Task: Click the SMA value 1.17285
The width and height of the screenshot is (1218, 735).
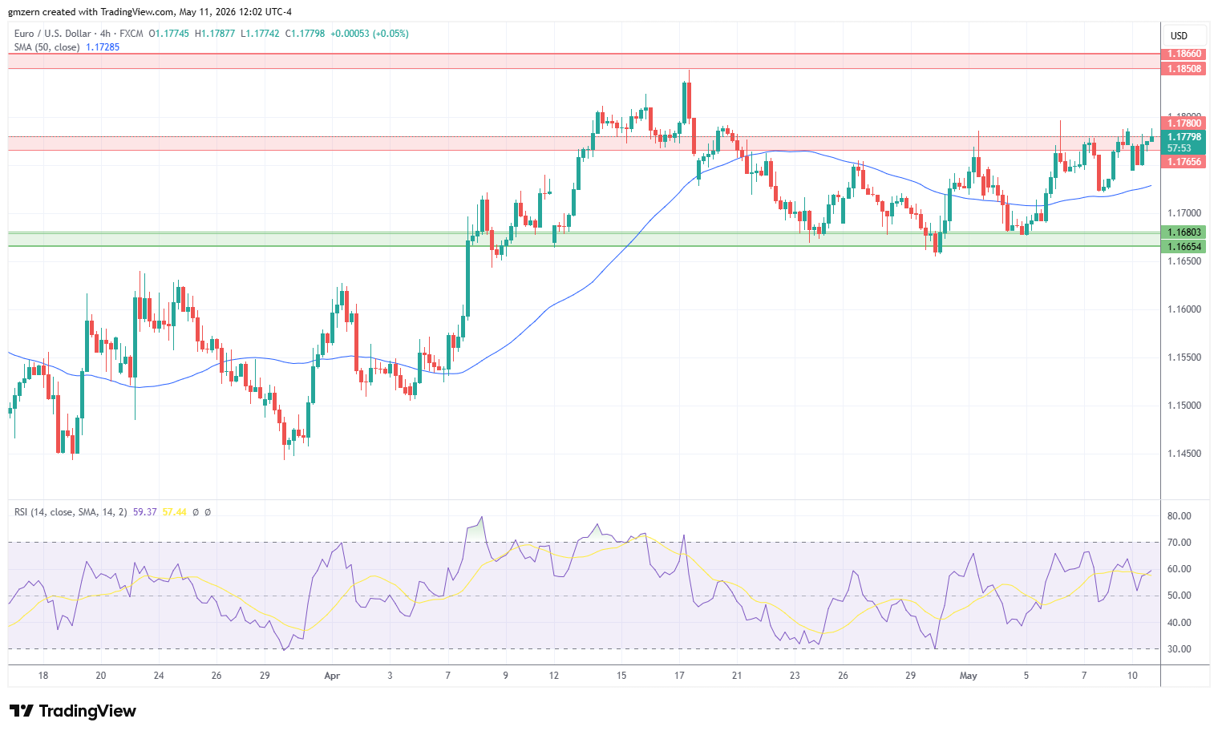Action: pos(103,47)
